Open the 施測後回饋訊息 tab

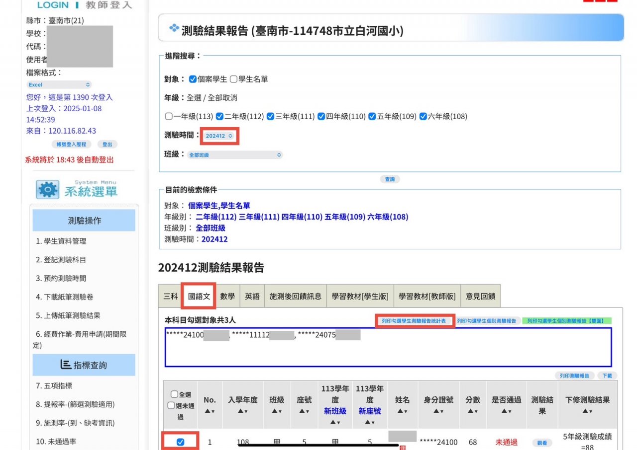point(296,296)
